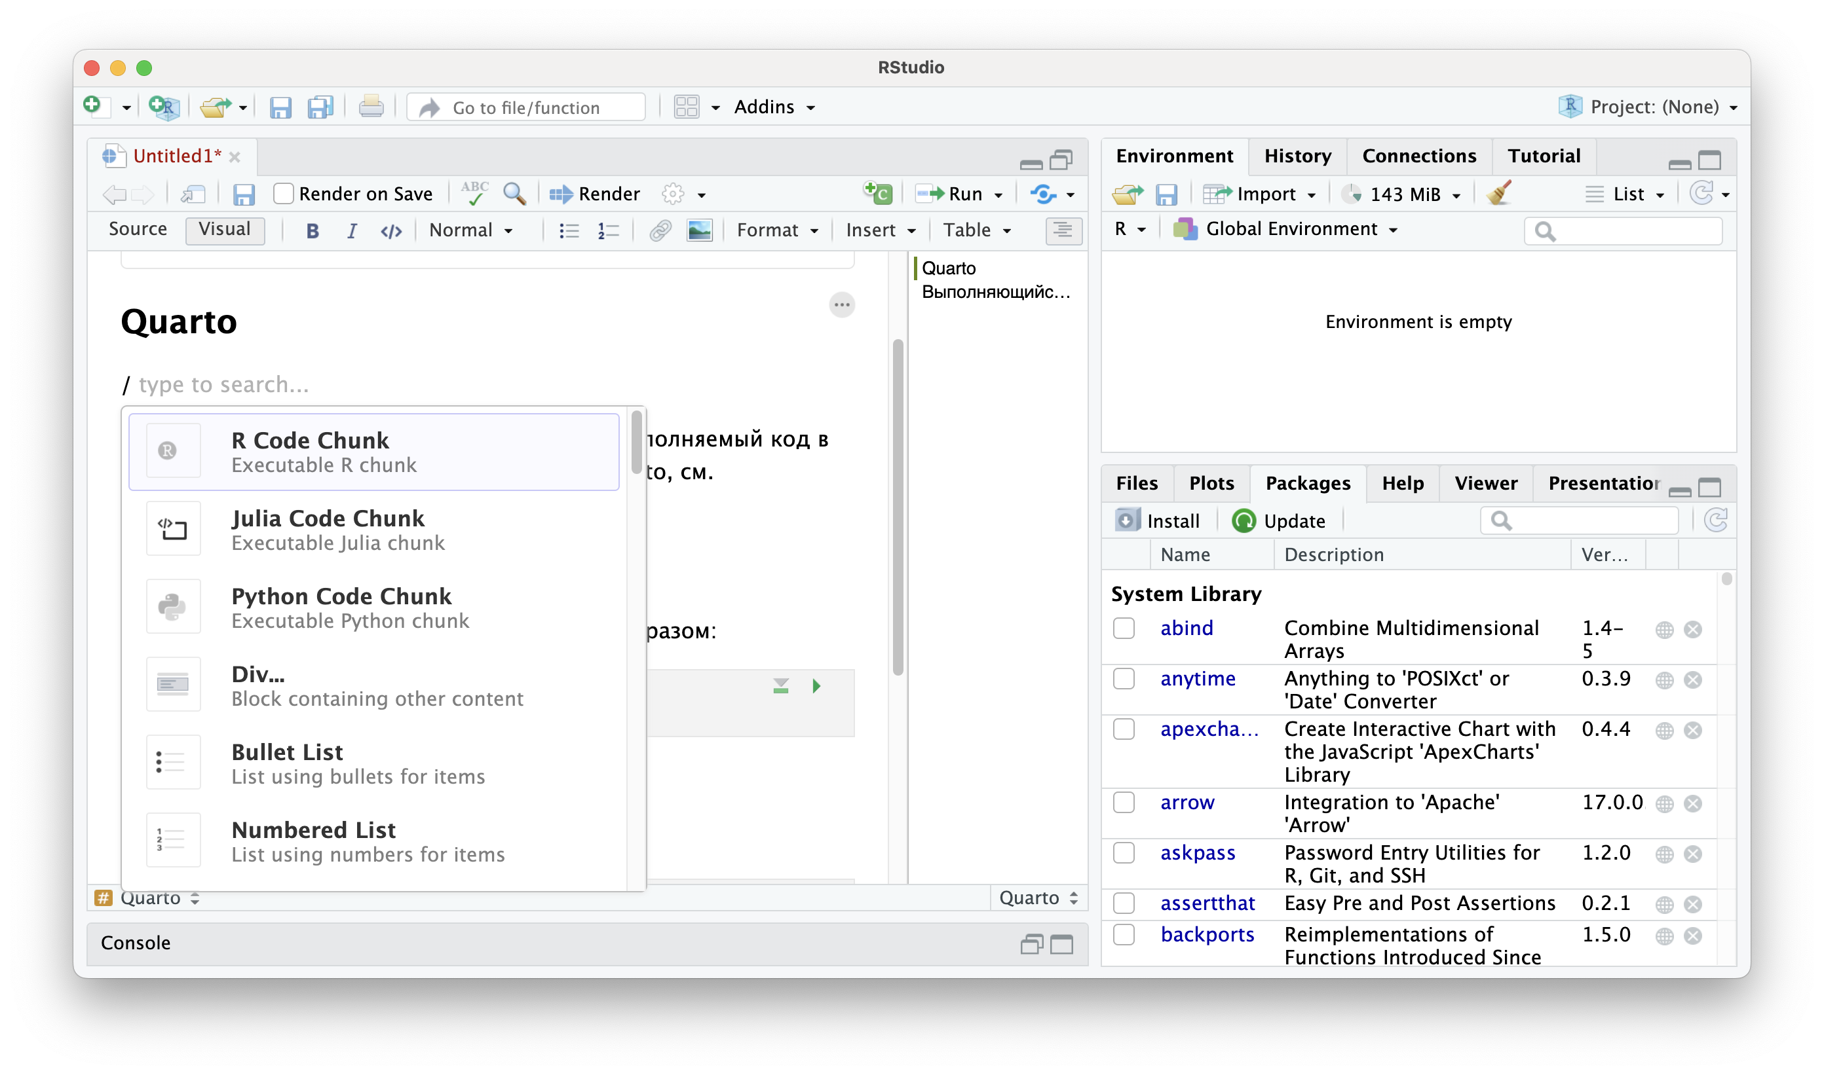Open the Insert dropdown menu
The width and height of the screenshot is (1824, 1075).
point(881,231)
